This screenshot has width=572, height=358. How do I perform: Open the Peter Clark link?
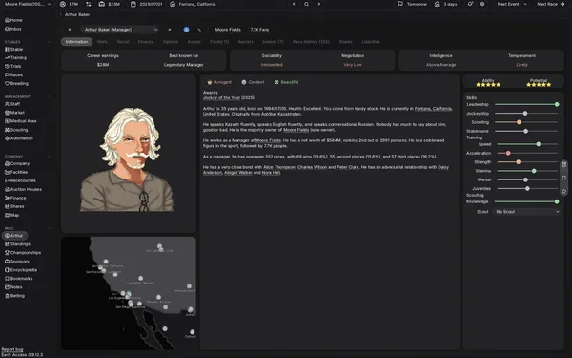pyautogui.click(x=348, y=167)
